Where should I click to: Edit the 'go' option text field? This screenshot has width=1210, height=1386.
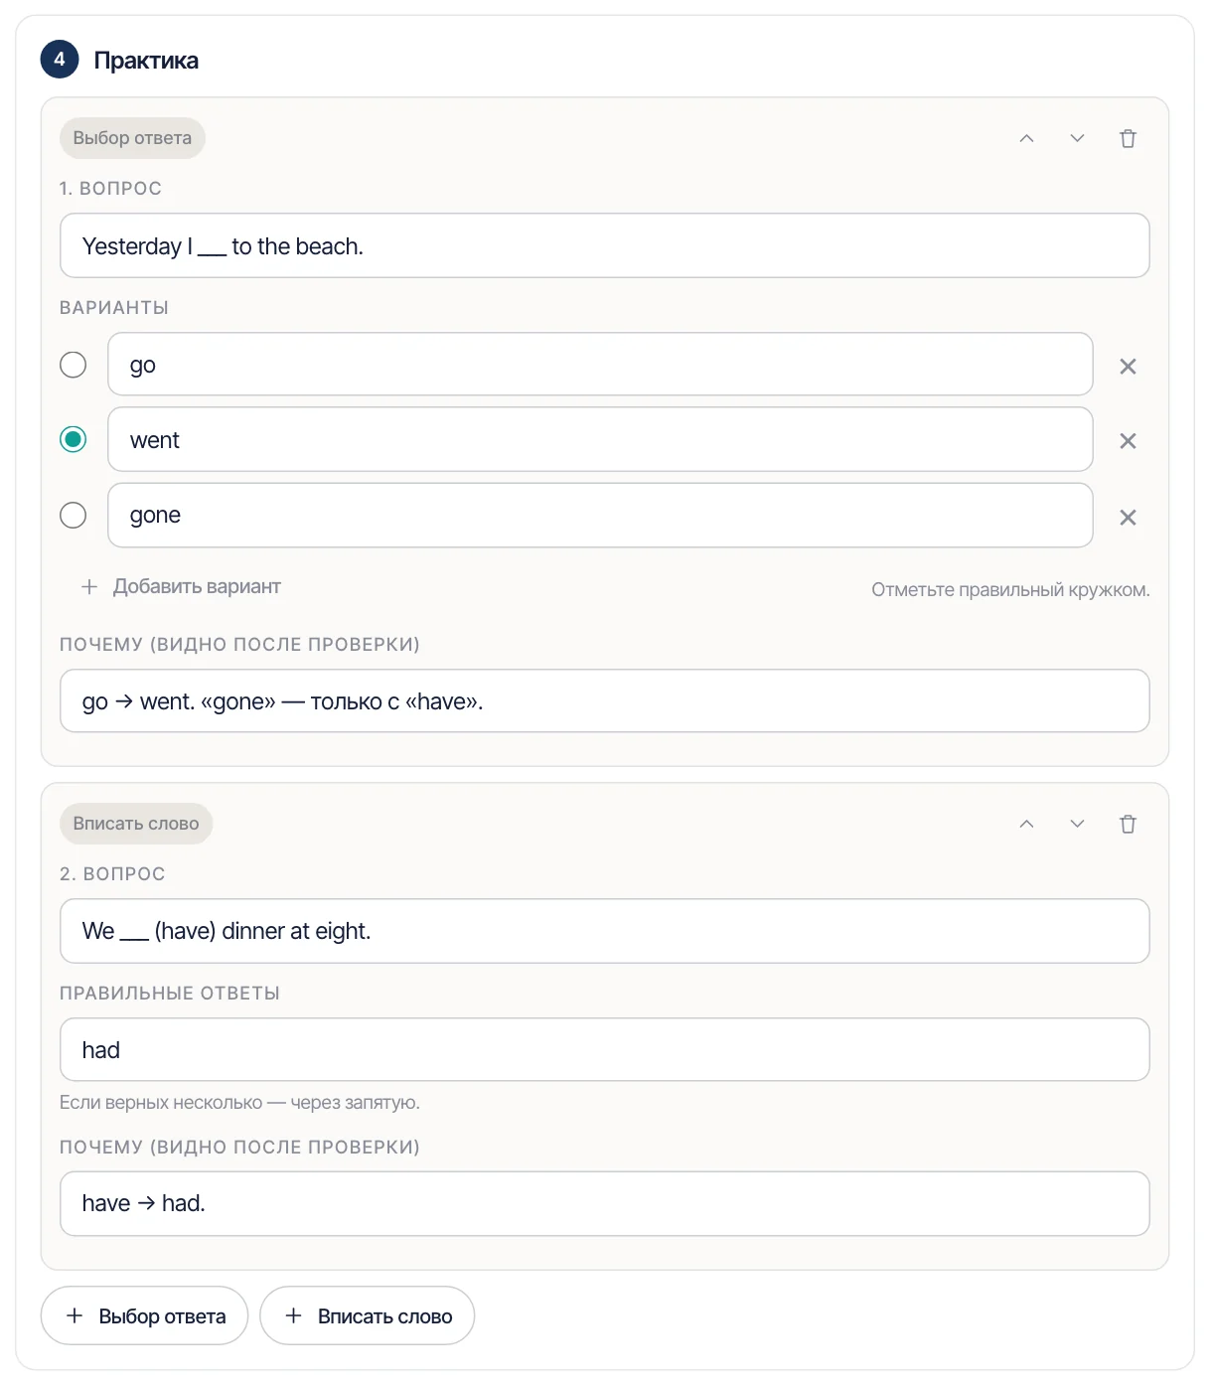[600, 365]
